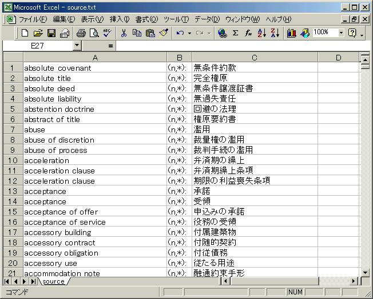Click the AutoSum sigma icon
373x299 pixels.
236,33
